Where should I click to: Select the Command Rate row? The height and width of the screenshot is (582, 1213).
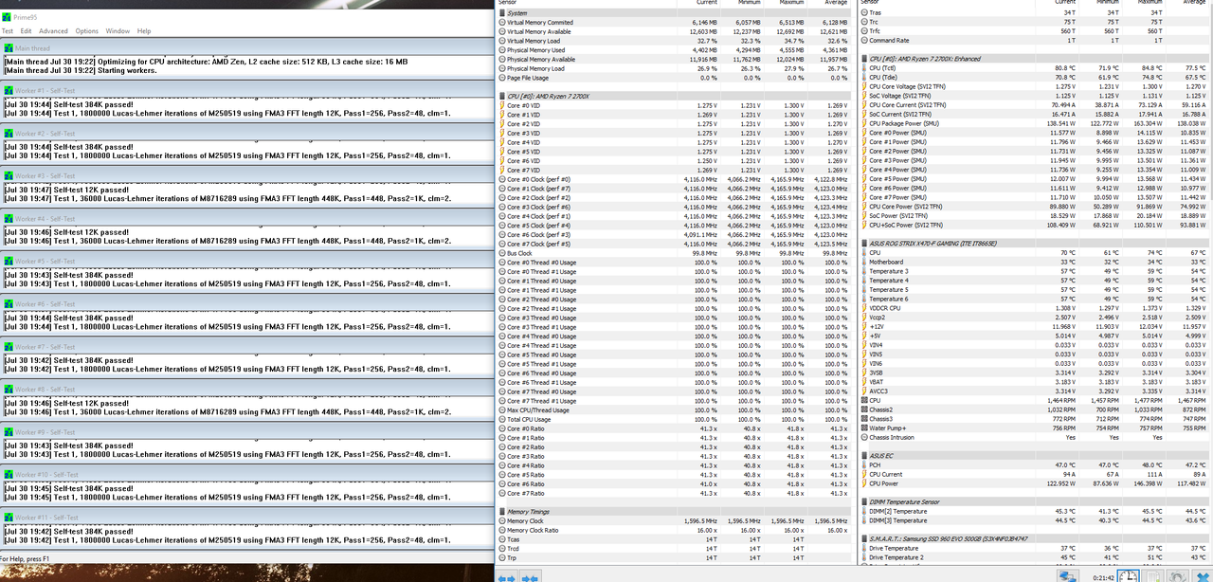coord(1035,41)
